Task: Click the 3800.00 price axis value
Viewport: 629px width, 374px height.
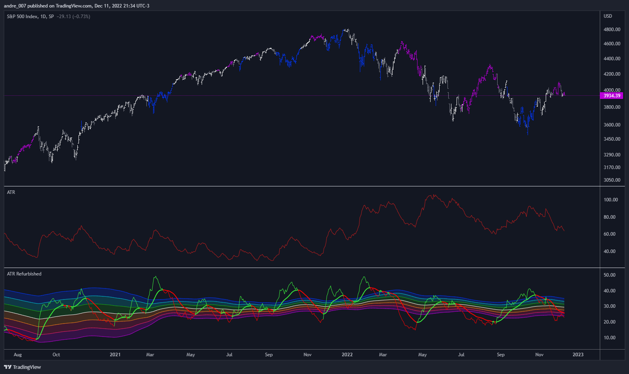Action: point(612,107)
